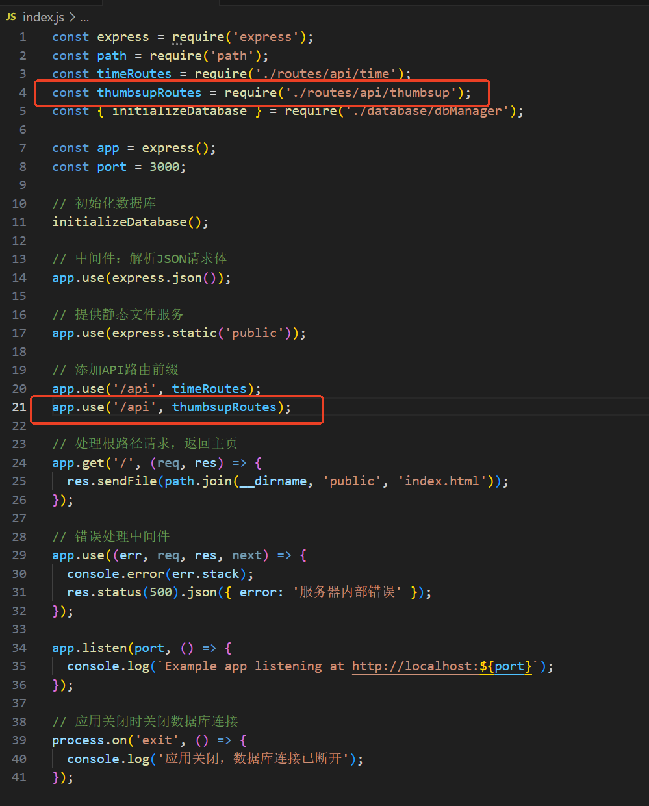Click console.error in the error handler
Image resolution: width=649 pixels, height=806 pixels.
[x=116, y=574]
